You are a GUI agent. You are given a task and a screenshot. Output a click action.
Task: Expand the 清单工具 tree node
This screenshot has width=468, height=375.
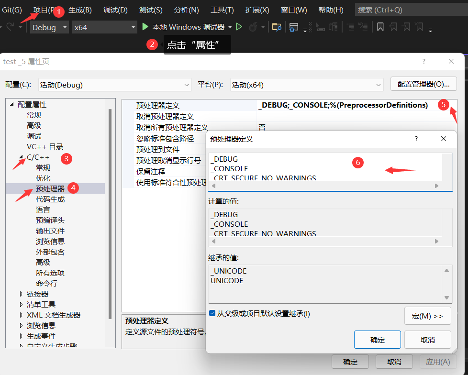tap(21, 304)
